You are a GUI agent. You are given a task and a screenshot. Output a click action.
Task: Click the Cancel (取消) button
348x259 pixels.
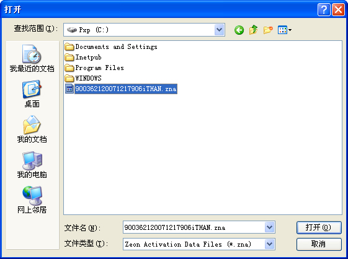click(x=319, y=244)
